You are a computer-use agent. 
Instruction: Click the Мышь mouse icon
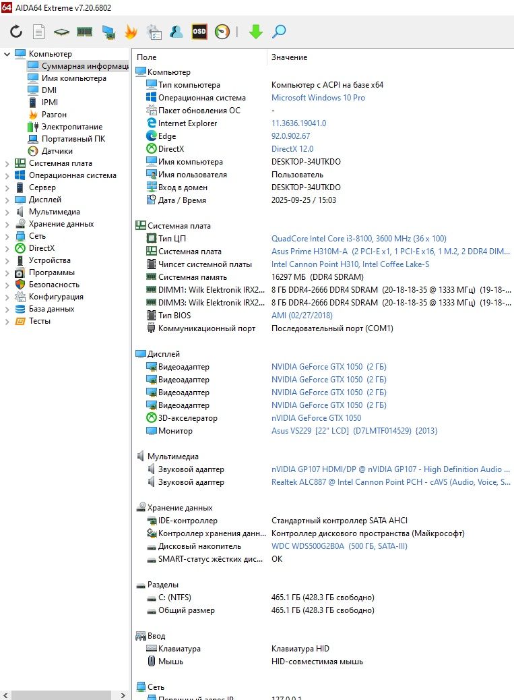[152, 661]
